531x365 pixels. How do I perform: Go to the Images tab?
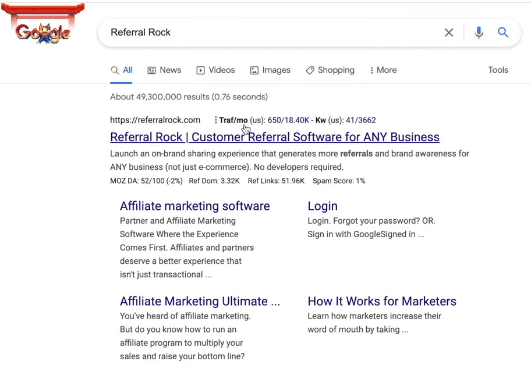click(x=270, y=70)
